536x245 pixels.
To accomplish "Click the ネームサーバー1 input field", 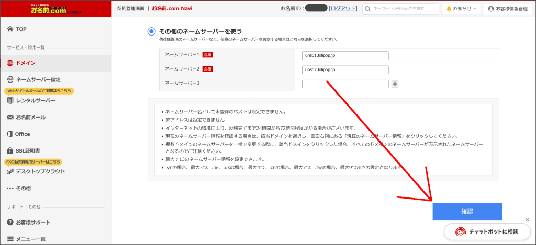I will point(345,55).
